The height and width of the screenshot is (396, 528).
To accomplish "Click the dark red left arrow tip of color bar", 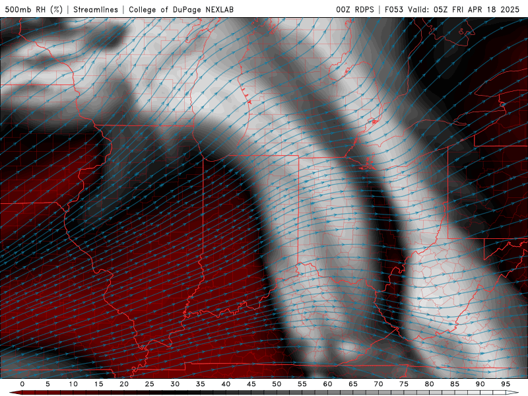I will coord(15,393).
